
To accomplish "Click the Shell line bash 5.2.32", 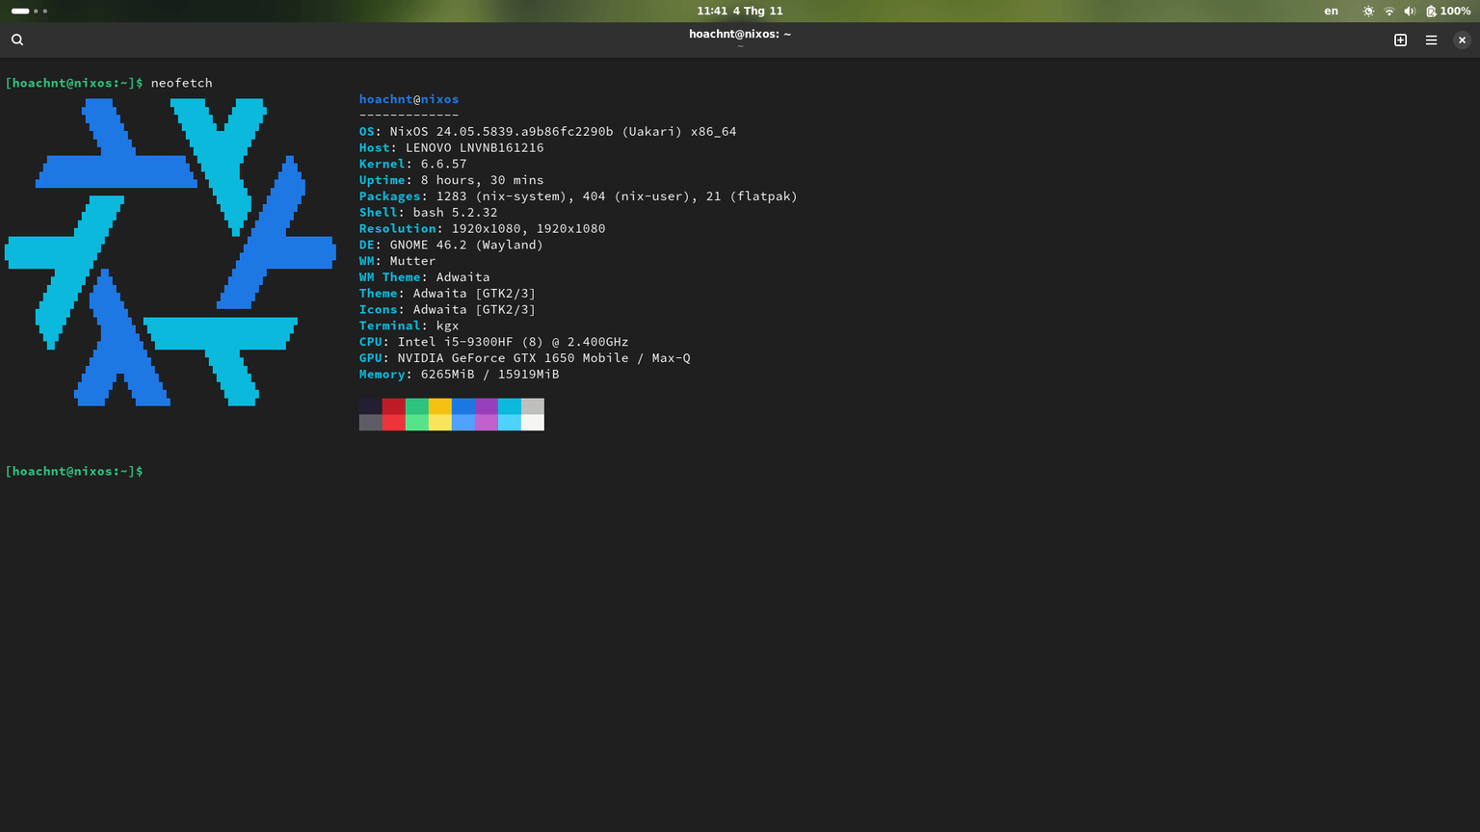I will tap(428, 213).
